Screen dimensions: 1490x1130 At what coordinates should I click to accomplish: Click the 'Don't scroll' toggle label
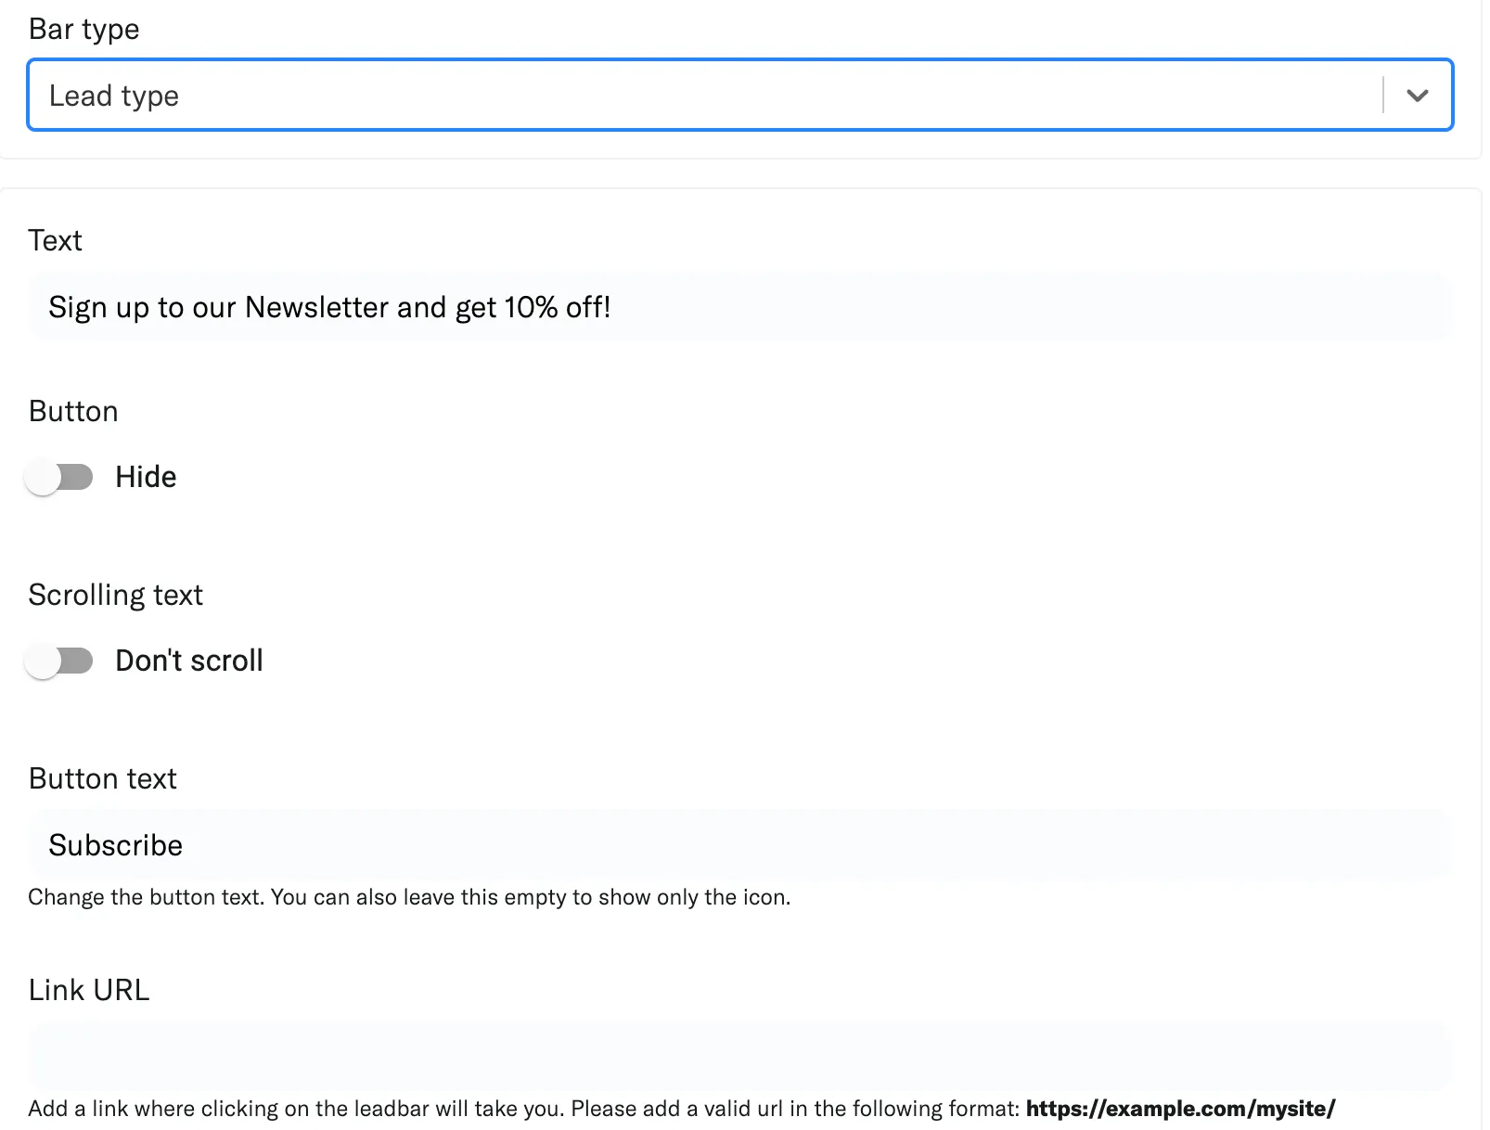[189, 661]
